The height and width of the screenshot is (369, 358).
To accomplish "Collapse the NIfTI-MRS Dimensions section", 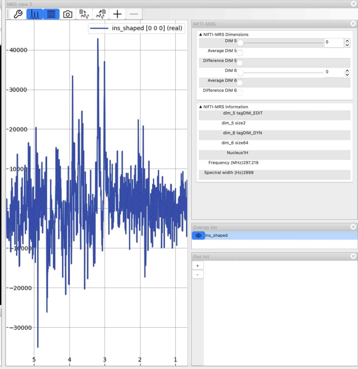I will point(201,34).
